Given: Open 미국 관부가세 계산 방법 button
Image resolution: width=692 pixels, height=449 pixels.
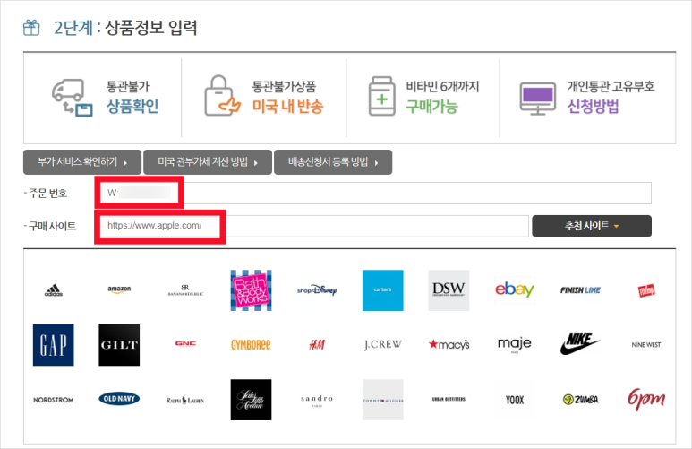Looking at the screenshot, I should click(x=208, y=162).
